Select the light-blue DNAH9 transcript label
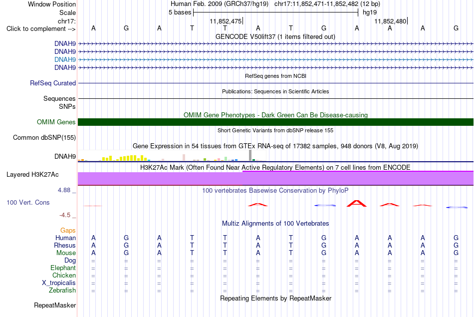 coord(65,59)
